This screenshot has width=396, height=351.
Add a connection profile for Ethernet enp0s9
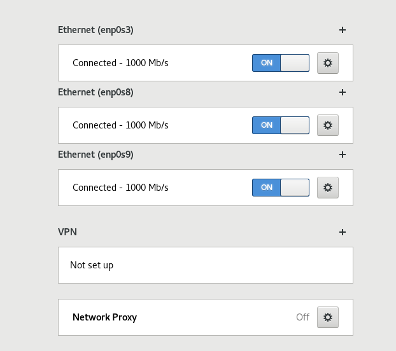[x=343, y=155]
